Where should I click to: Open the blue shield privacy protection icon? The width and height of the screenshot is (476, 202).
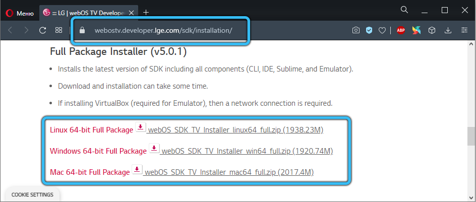(369, 31)
